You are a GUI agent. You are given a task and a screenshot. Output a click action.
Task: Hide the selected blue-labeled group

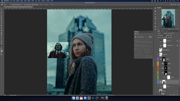coord(158,82)
